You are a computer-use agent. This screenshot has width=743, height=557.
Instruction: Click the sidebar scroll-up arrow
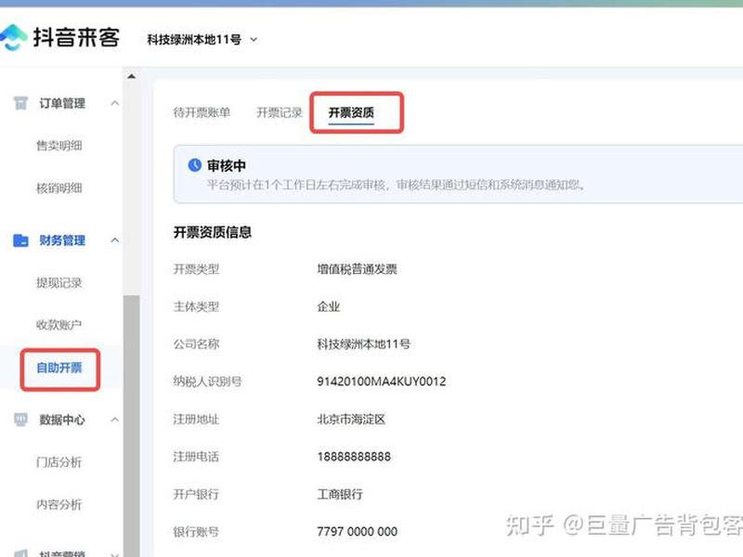(131, 76)
